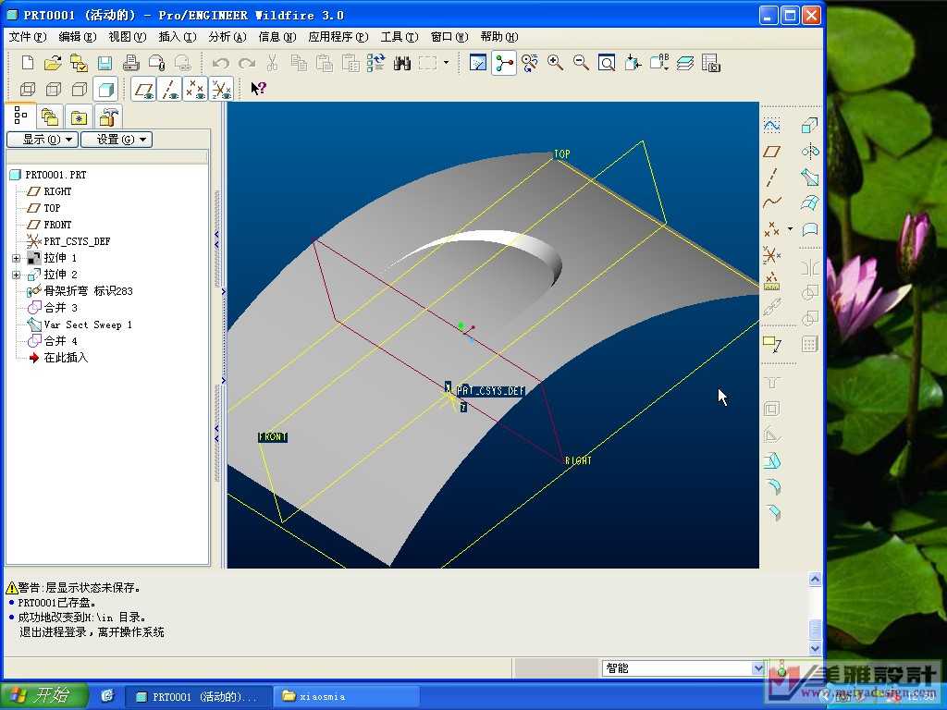Switch to PRT0001 taskbar button
This screenshot has width=947, height=710.
(x=198, y=697)
